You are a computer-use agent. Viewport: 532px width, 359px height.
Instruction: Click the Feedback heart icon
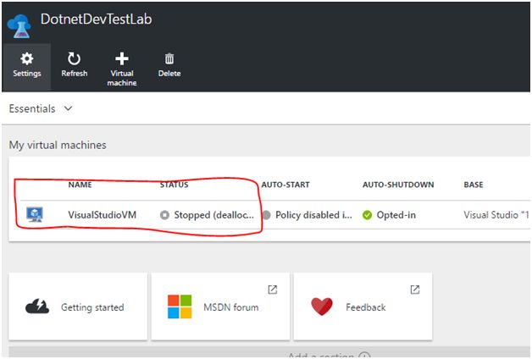(322, 307)
